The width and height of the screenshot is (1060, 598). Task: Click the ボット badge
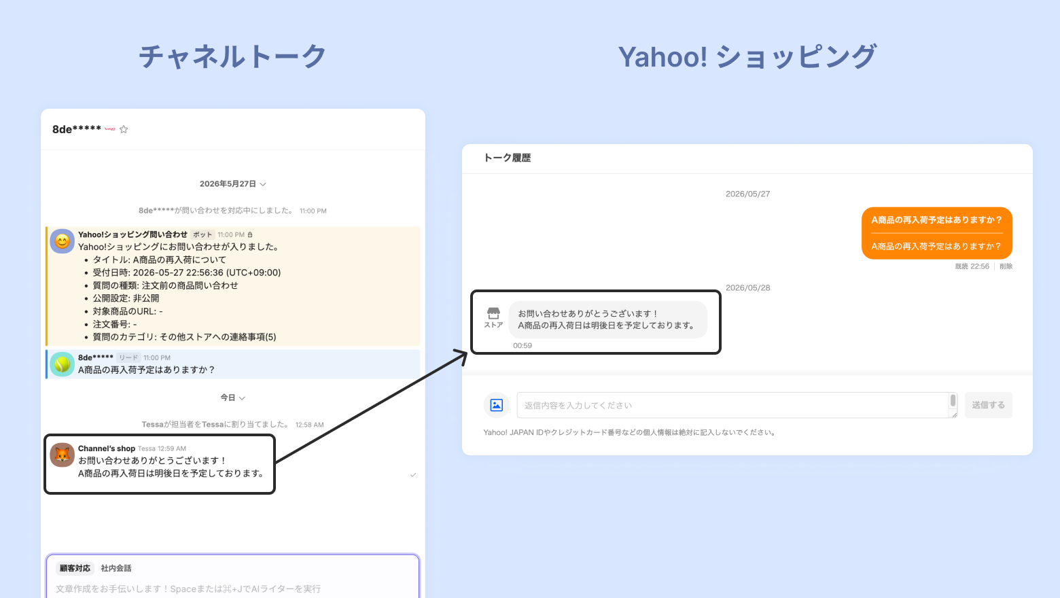point(202,235)
